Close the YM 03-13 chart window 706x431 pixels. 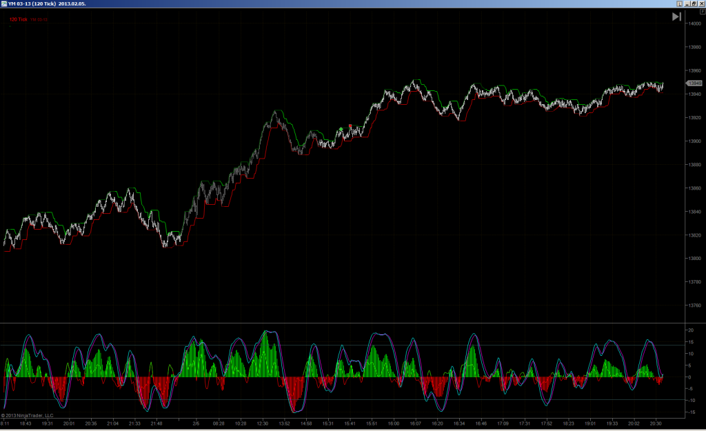point(701,3)
